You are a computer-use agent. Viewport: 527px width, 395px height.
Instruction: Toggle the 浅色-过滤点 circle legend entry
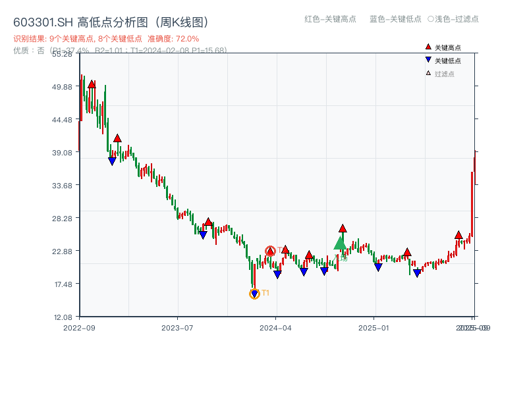pos(454,20)
